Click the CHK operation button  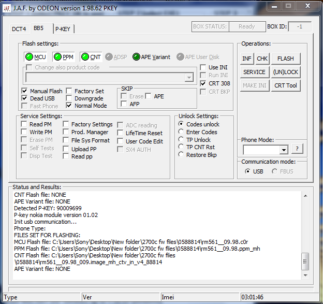point(262,59)
